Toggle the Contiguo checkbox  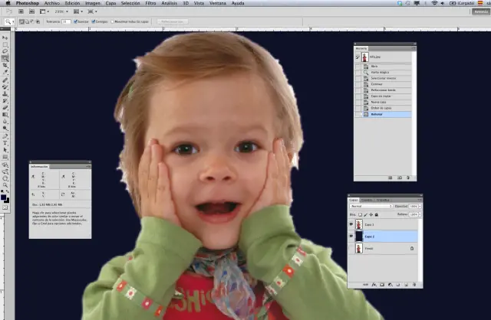(x=93, y=21)
